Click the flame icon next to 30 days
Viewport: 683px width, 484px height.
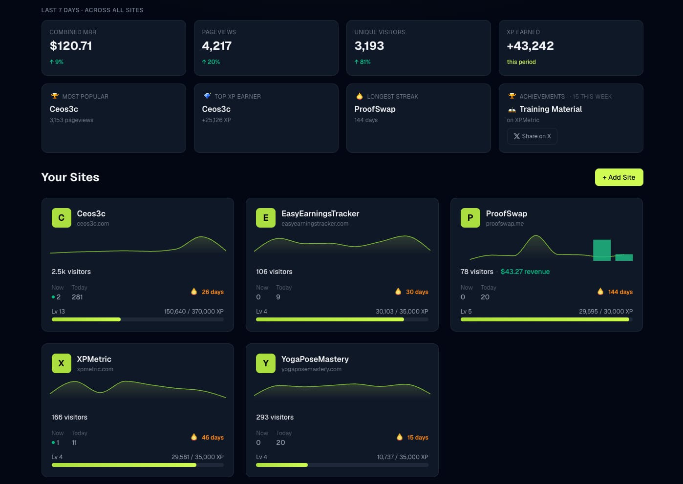tap(398, 292)
